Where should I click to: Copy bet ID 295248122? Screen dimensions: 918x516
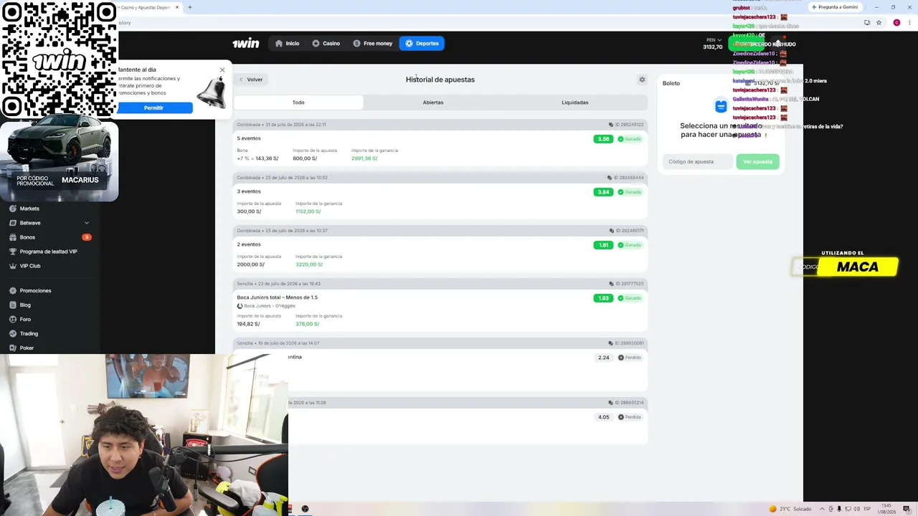[x=611, y=125]
